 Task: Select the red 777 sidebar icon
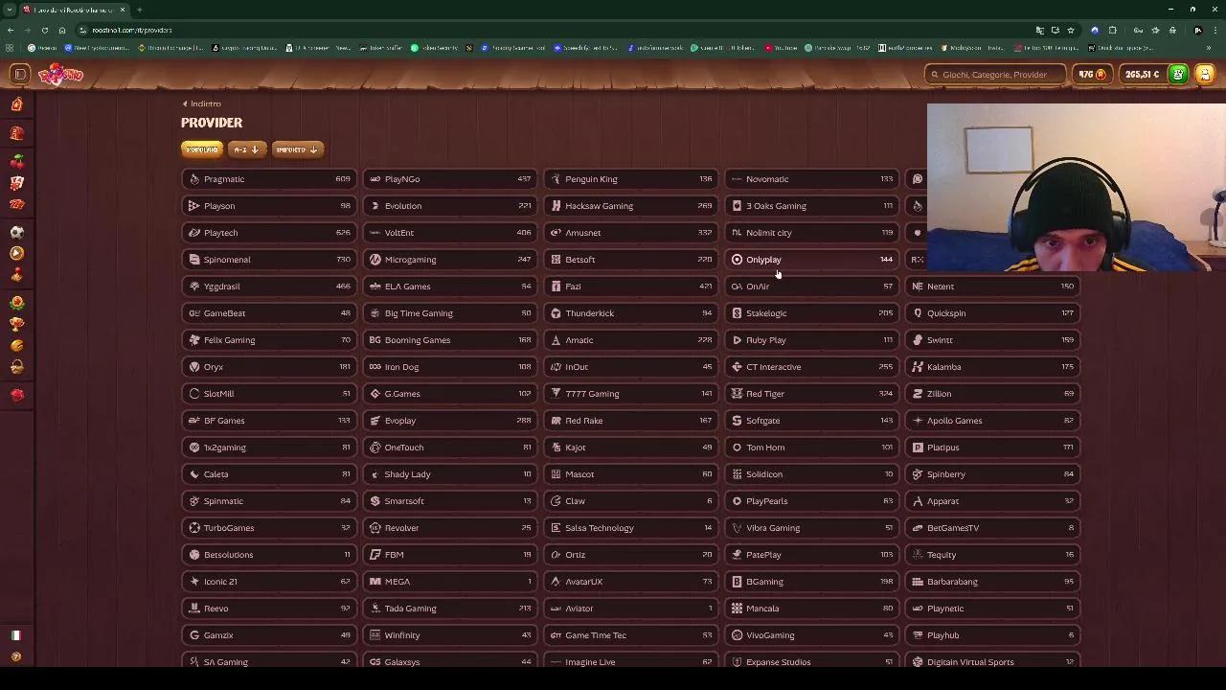16,204
